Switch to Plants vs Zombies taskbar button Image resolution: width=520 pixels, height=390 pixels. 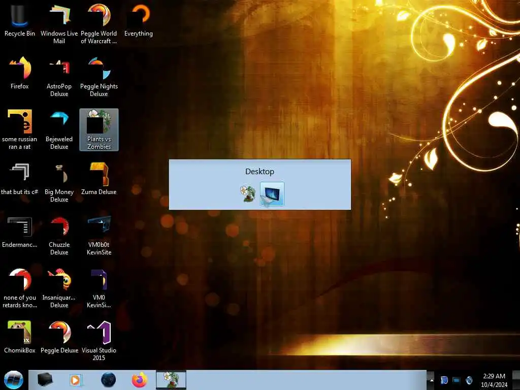[171, 380]
